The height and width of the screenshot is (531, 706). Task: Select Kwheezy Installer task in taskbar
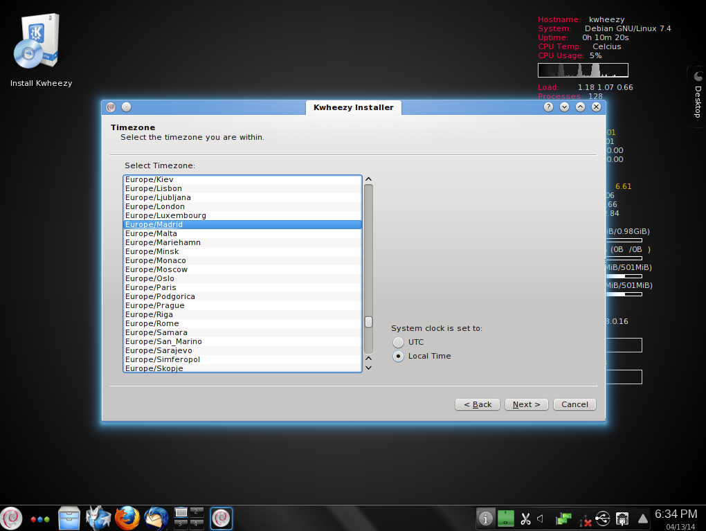[221, 518]
